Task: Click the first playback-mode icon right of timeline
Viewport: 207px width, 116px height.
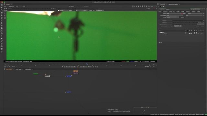Action: pyautogui.click(x=145, y=67)
